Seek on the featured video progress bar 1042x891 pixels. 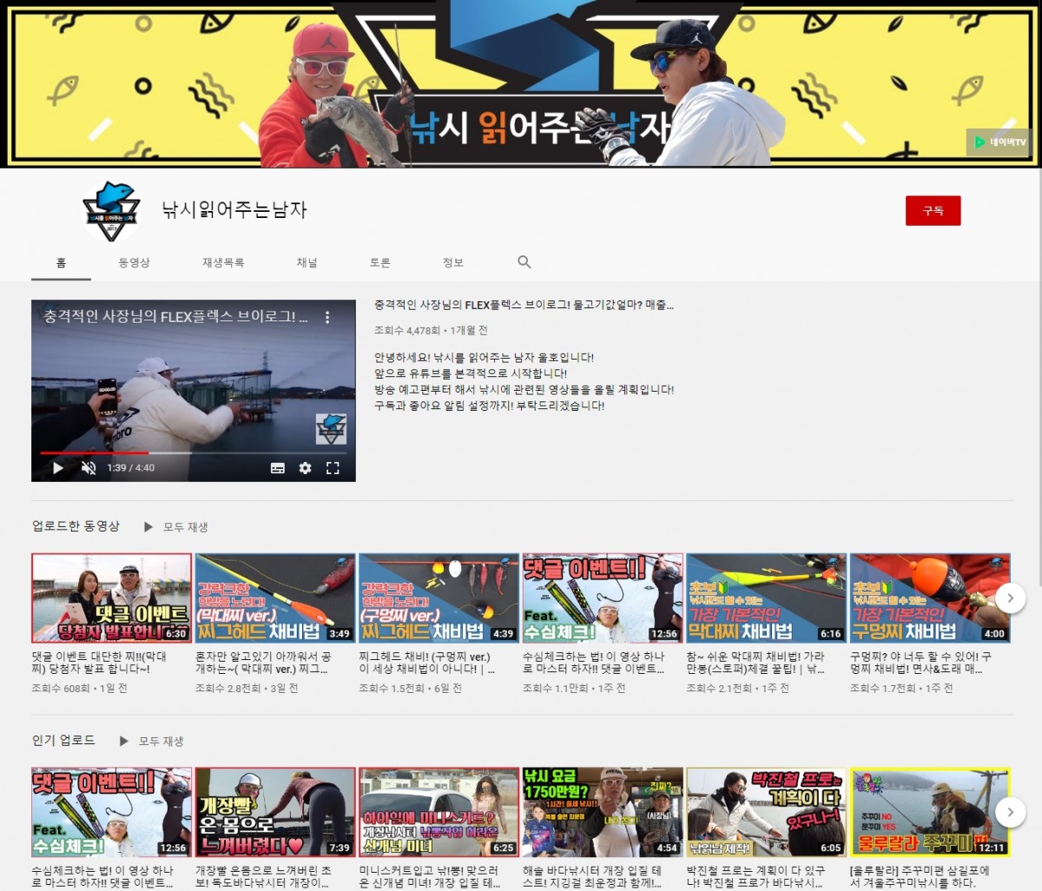click(x=193, y=452)
